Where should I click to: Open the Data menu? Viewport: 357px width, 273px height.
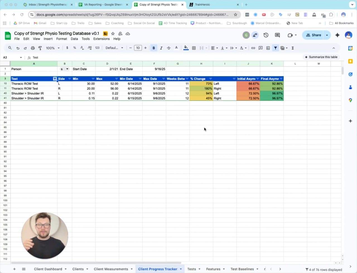point(74,39)
